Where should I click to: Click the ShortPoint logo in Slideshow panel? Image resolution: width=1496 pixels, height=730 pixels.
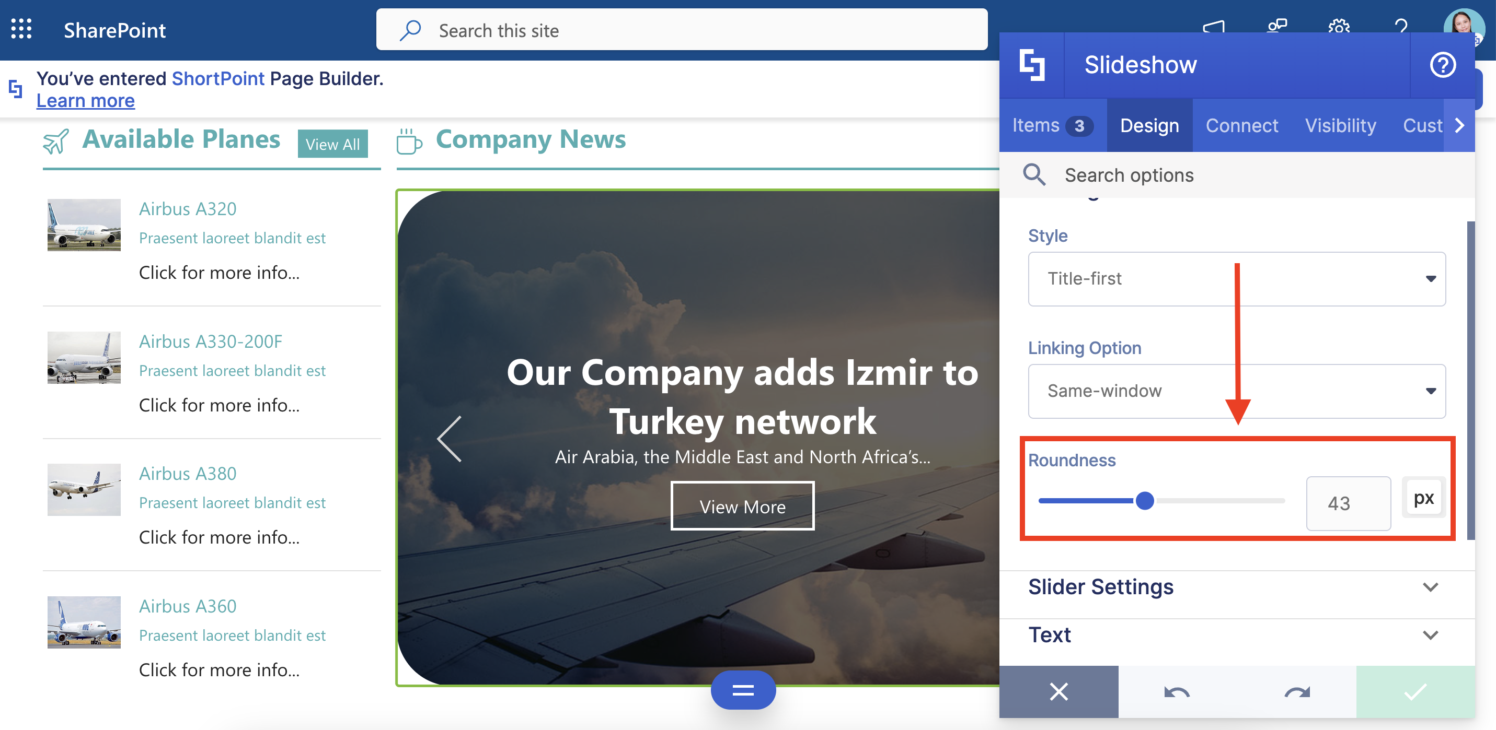coord(1032,65)
